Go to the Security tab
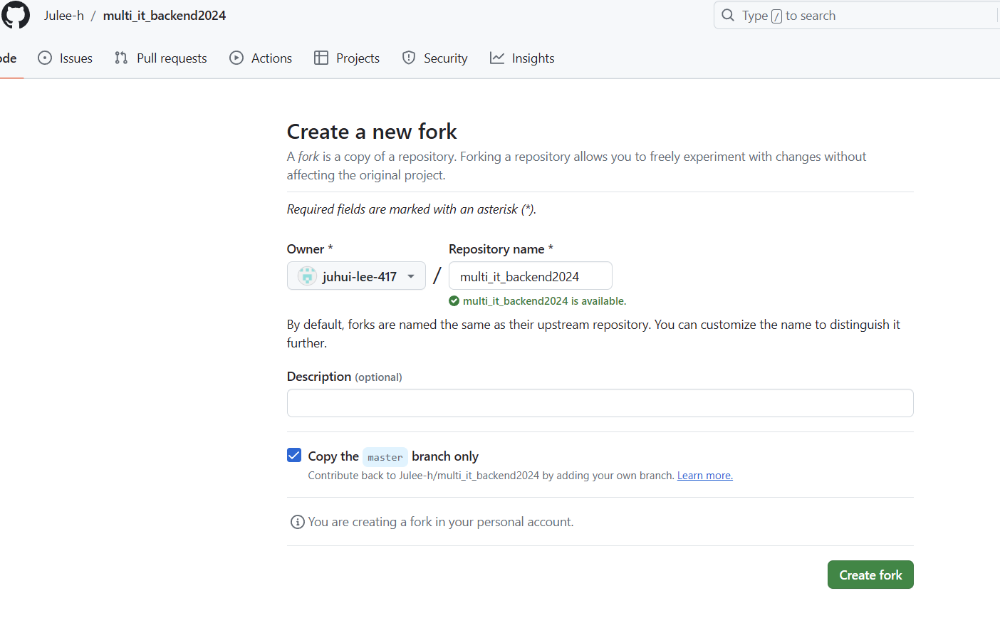This screenshot has width=1000, height=623. pos(435,58)
